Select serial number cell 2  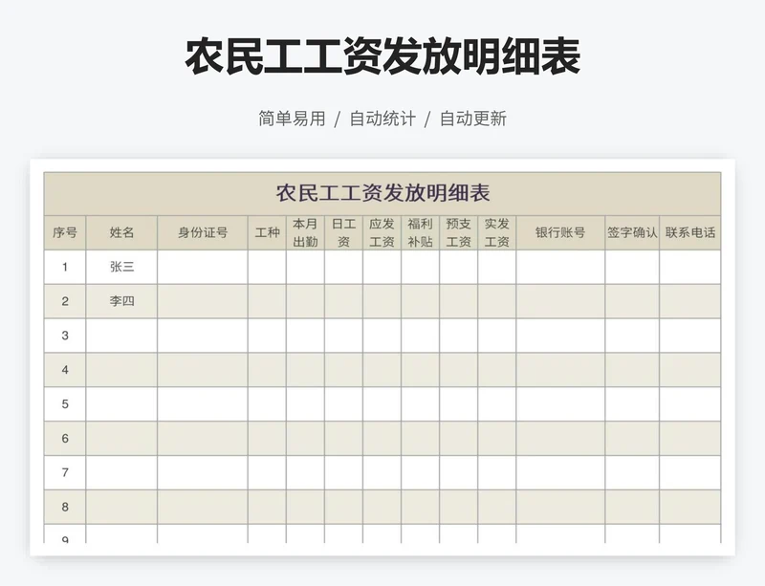click(x=65, y=301)
